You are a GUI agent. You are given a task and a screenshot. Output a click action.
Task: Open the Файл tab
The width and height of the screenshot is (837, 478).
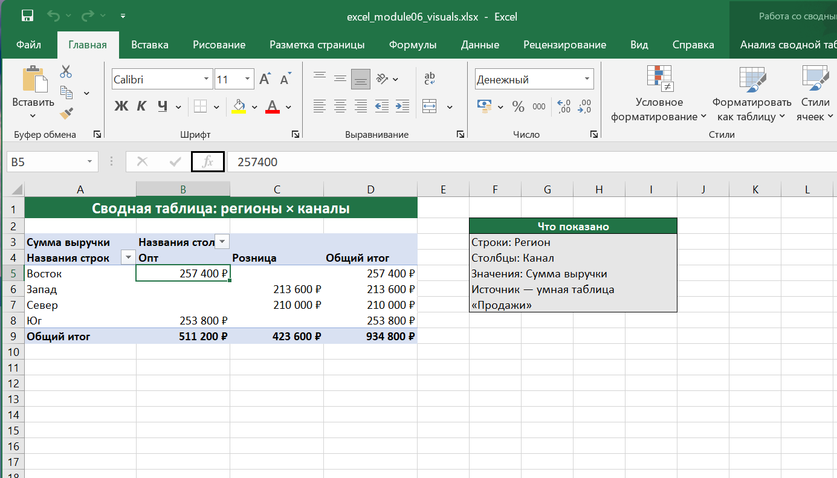coord(28,45)
